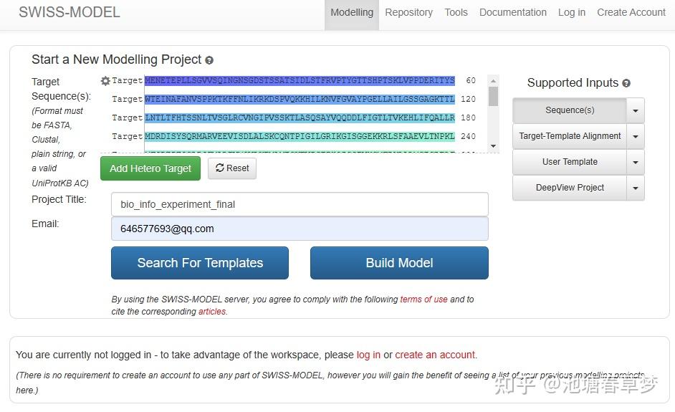The image size is (675, 412).
Task: Click the create an account link
Action: [x=435, y=355]
